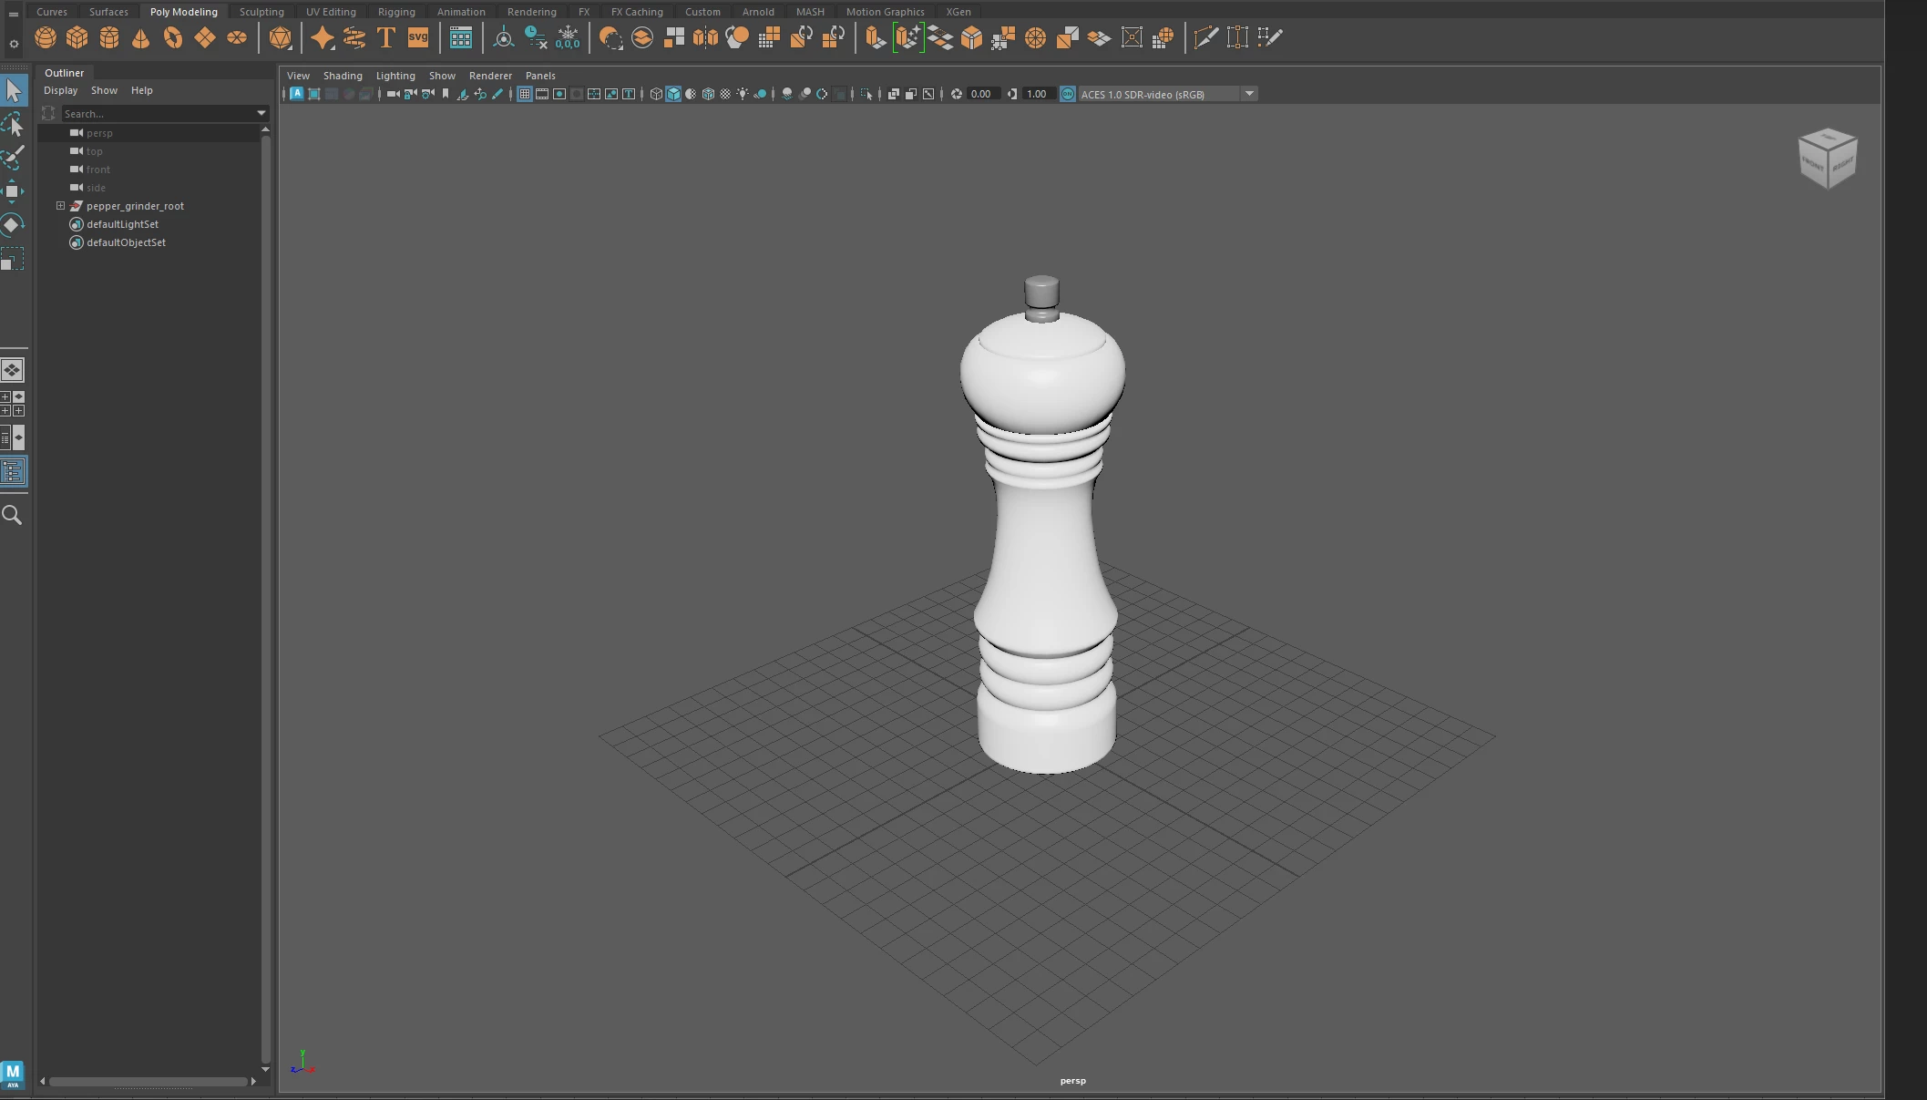Toggle color management ON button
This screenshot has width=1927, height=1100.
(x=1068, y=94)
